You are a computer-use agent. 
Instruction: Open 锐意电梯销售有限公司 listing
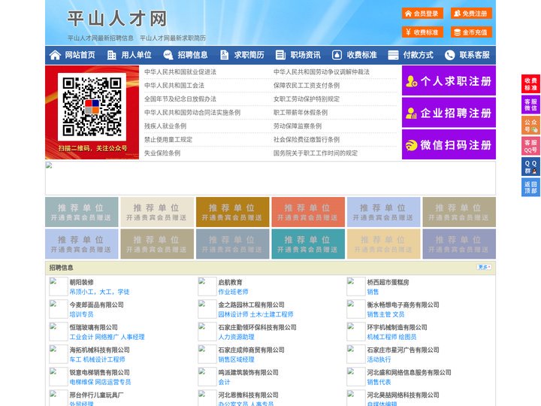(100, 372)
